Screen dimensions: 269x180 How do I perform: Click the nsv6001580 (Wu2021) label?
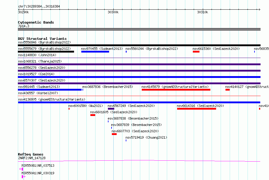[x=86, y=106]
